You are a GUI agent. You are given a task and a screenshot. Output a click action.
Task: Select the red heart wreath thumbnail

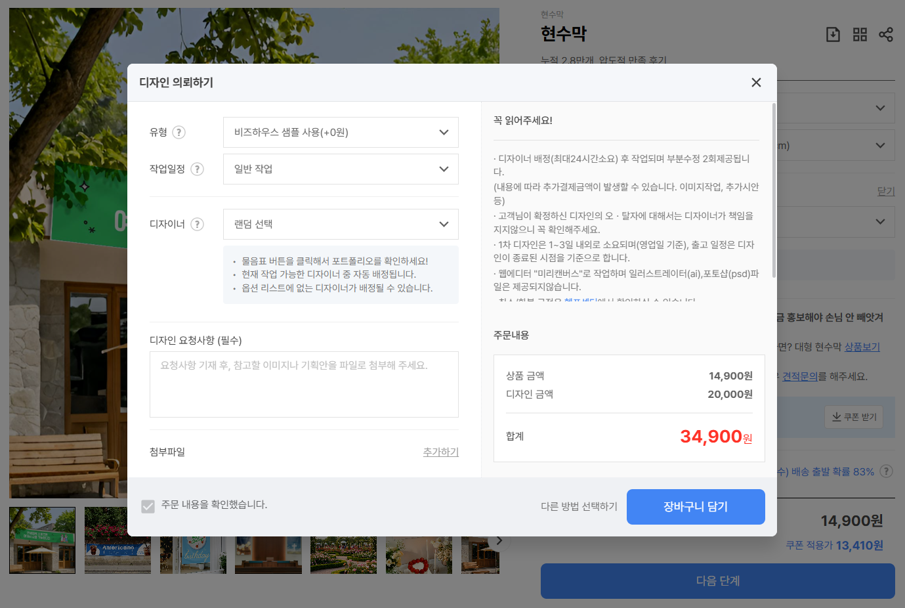419,555
